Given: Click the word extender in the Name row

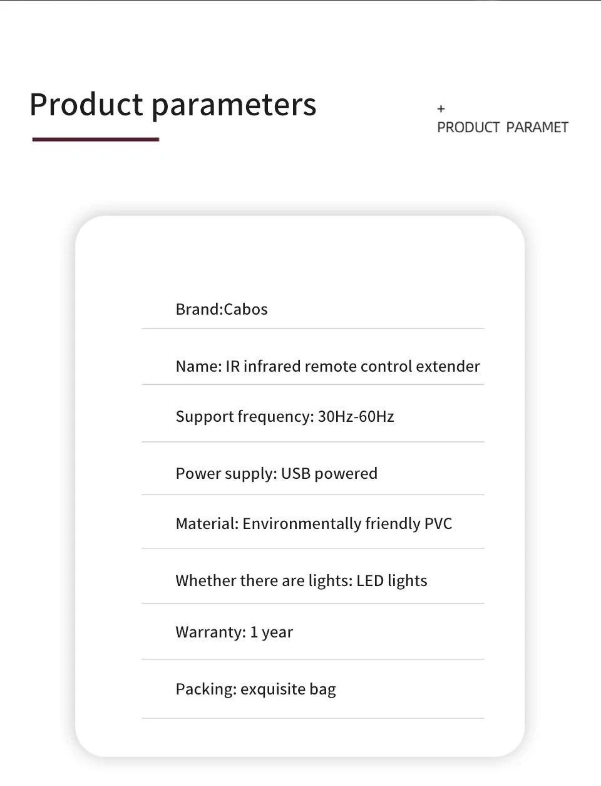Looking at the screenshot, I should (x=448, y=366).
